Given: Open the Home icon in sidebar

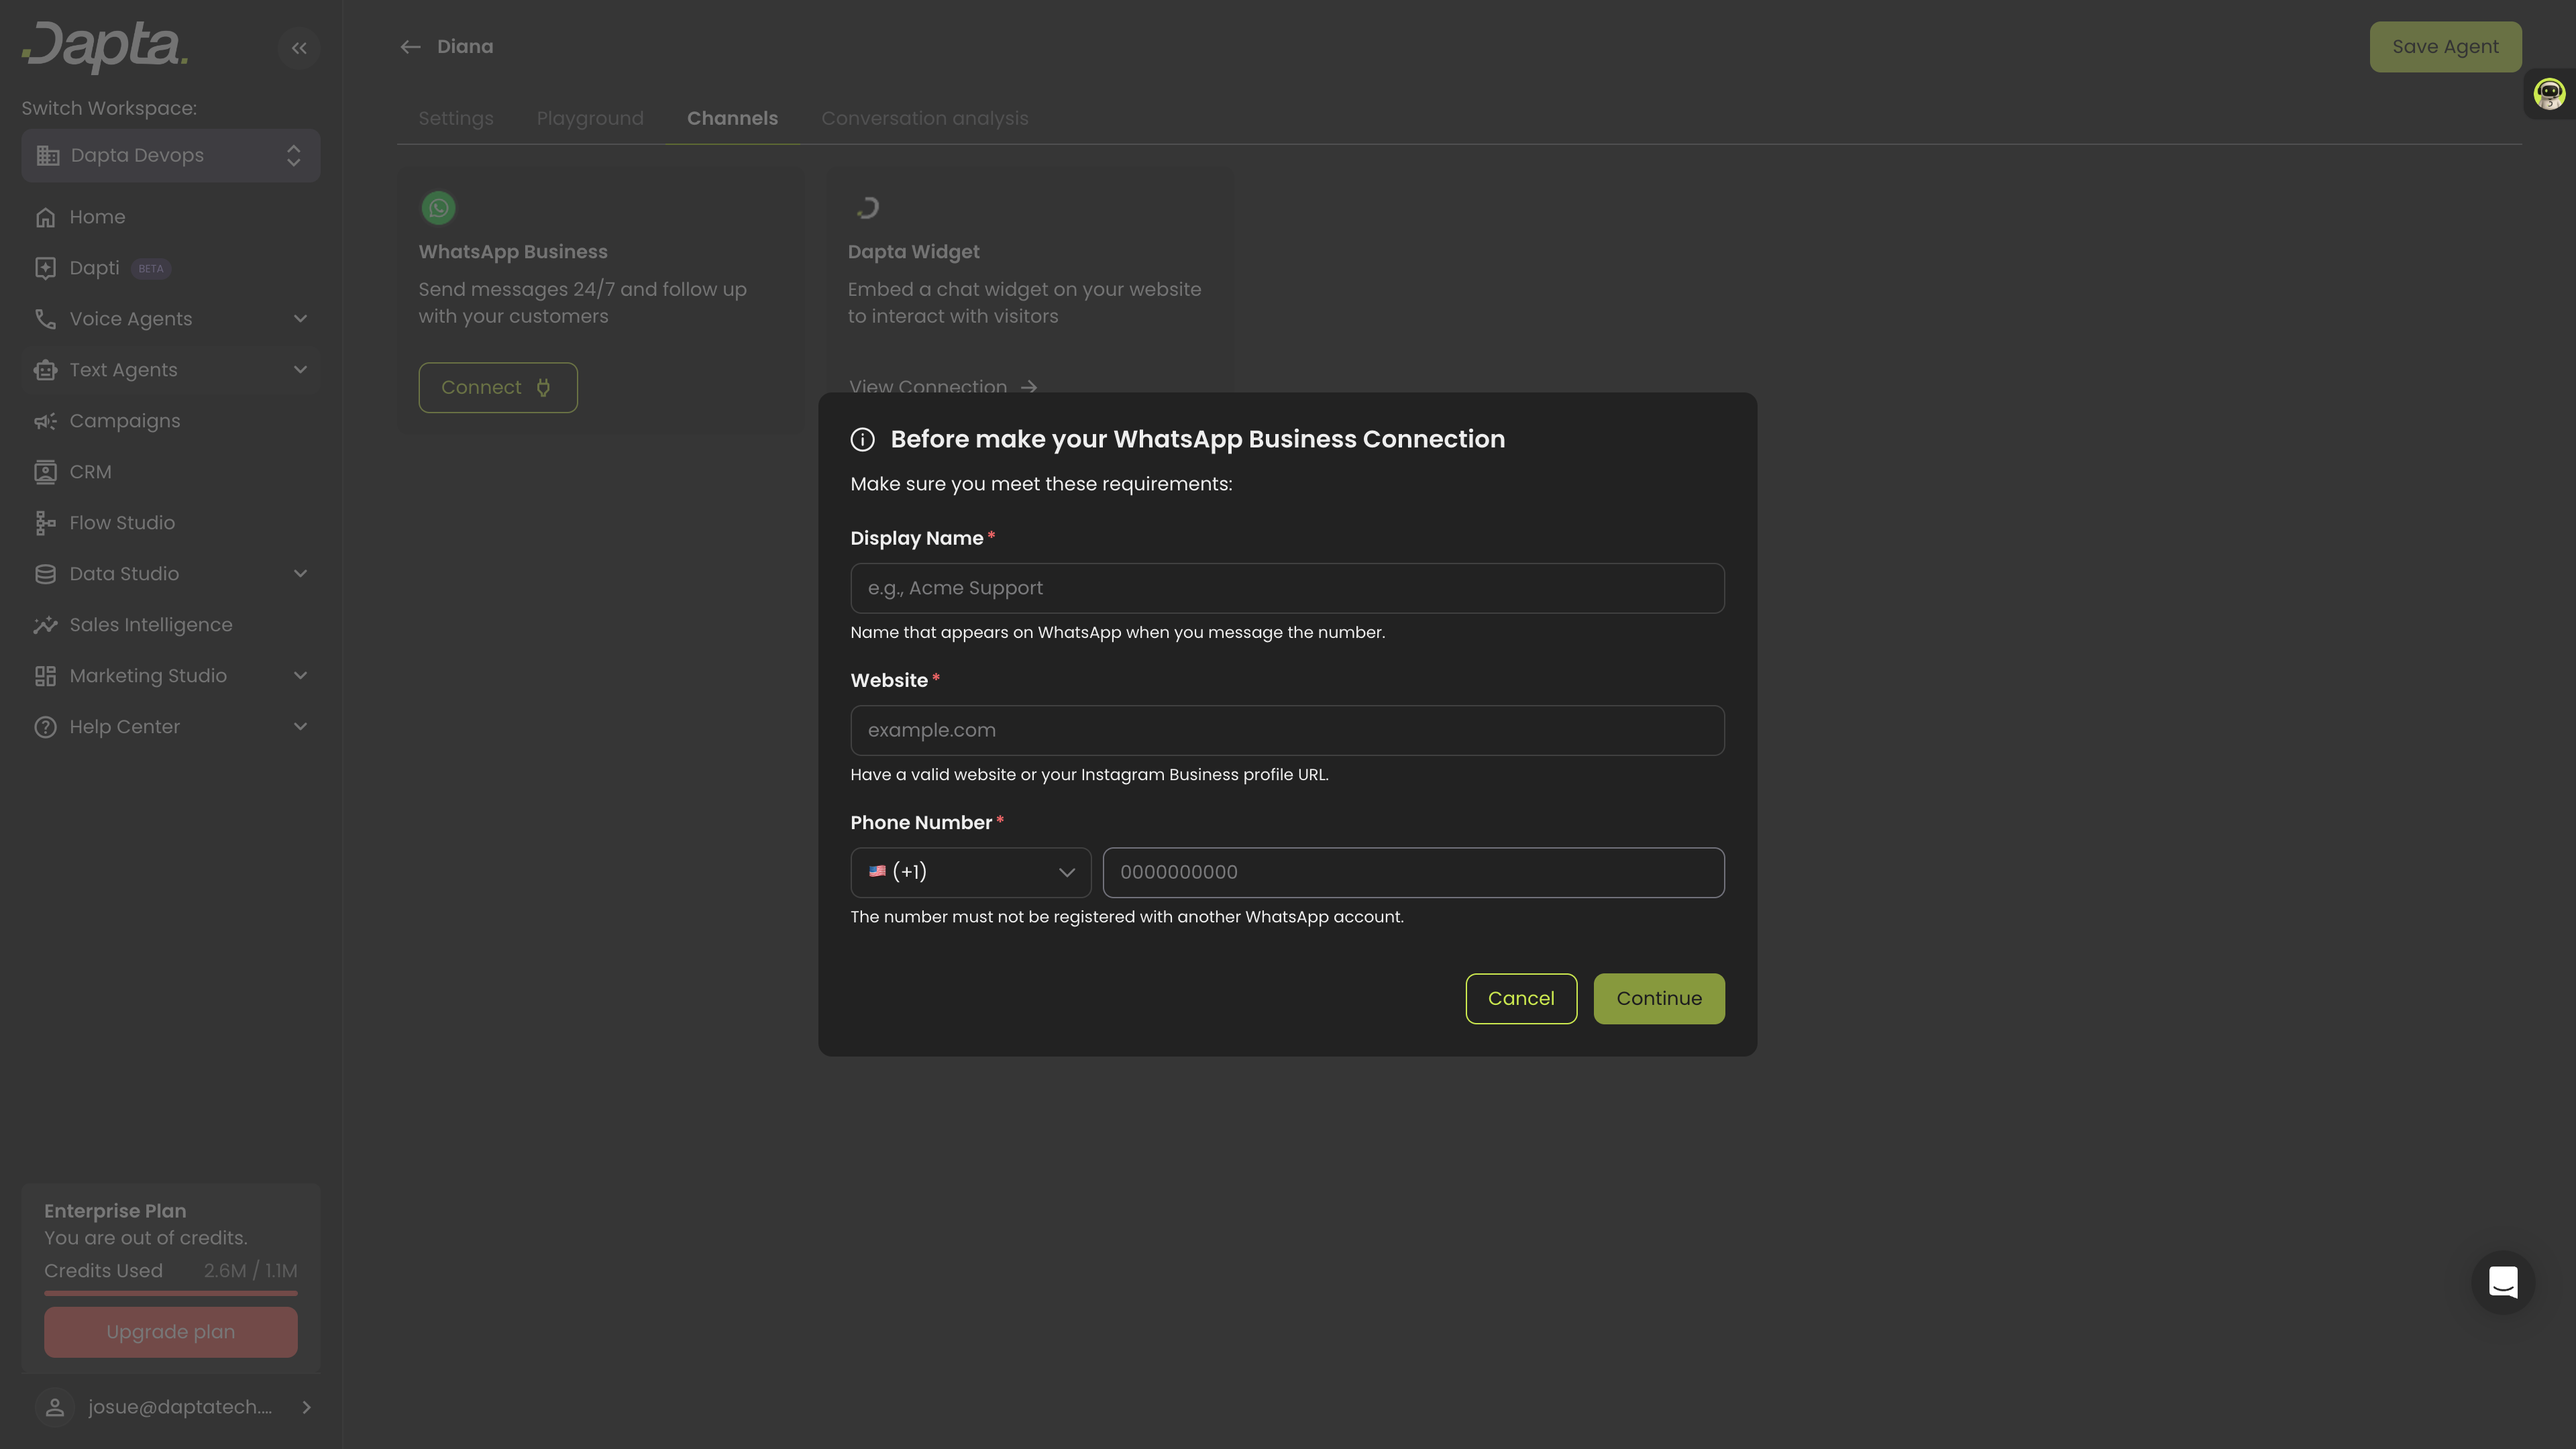Looking at the screenshot, I should pyautogui.click(x=45, y=217).
